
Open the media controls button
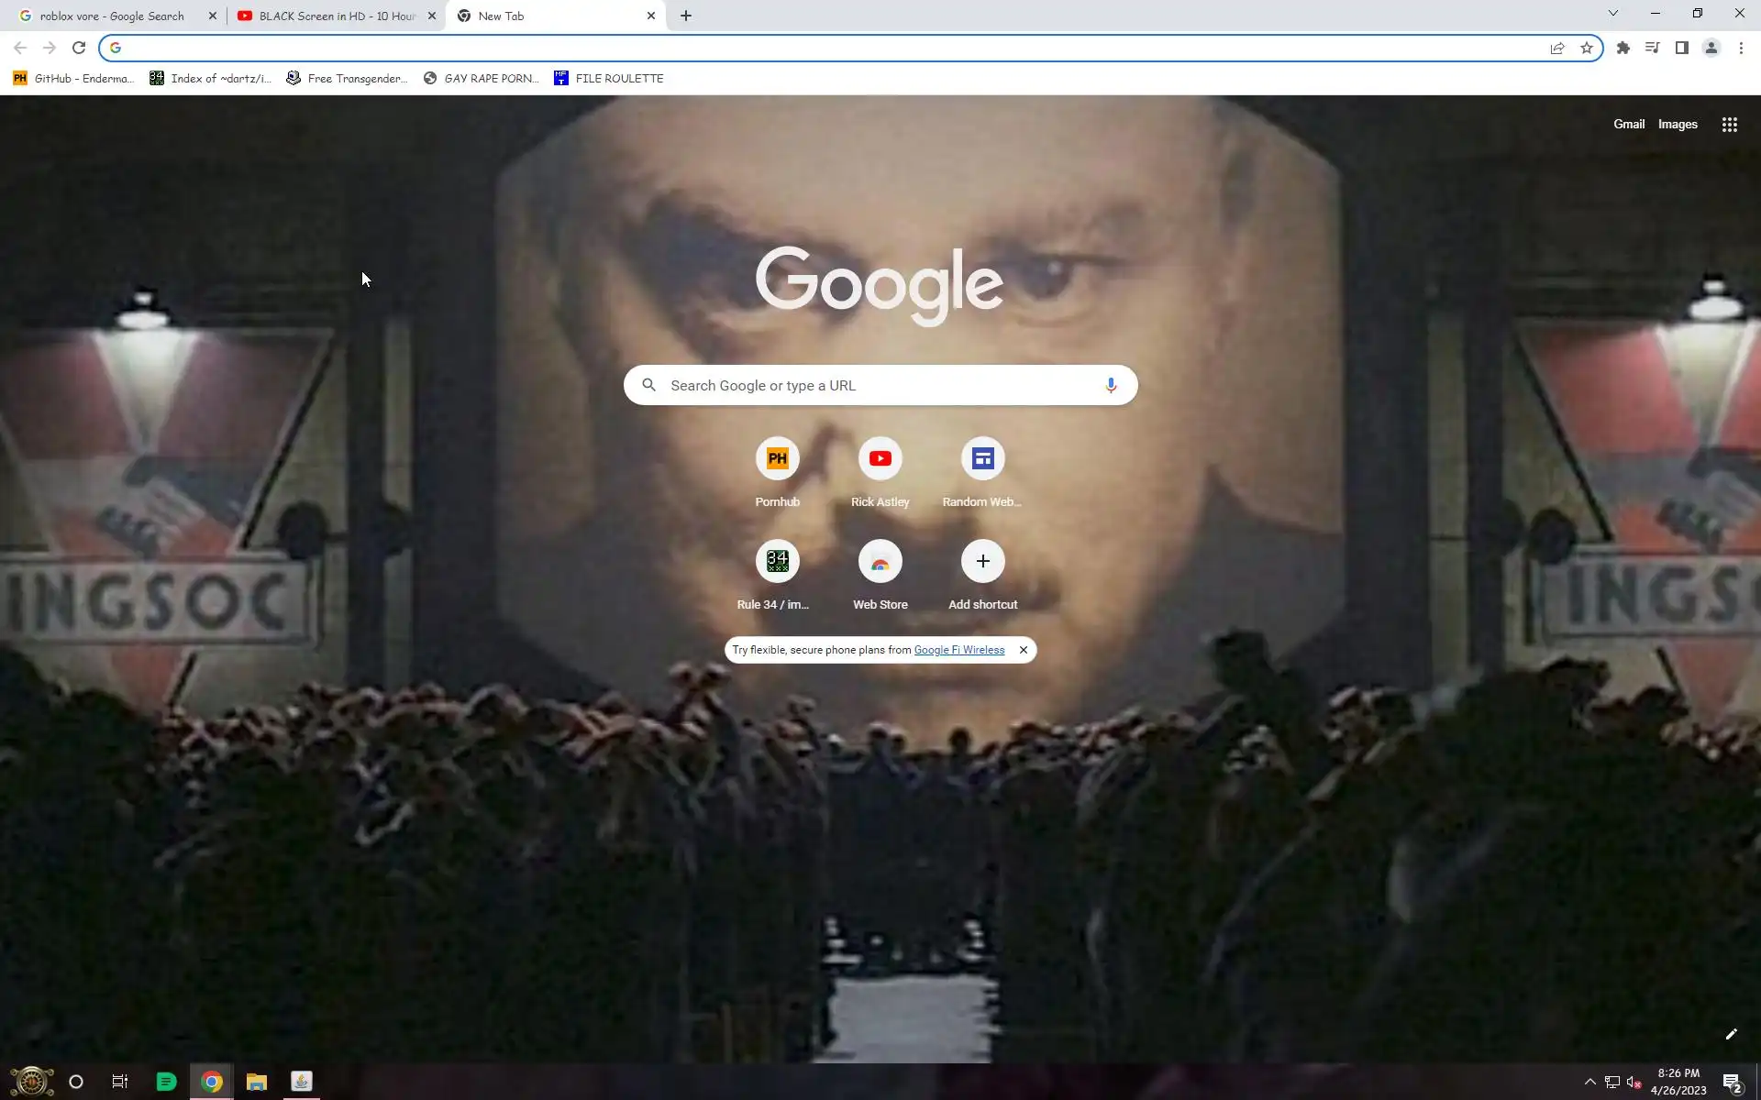[x=1652, y=48]
